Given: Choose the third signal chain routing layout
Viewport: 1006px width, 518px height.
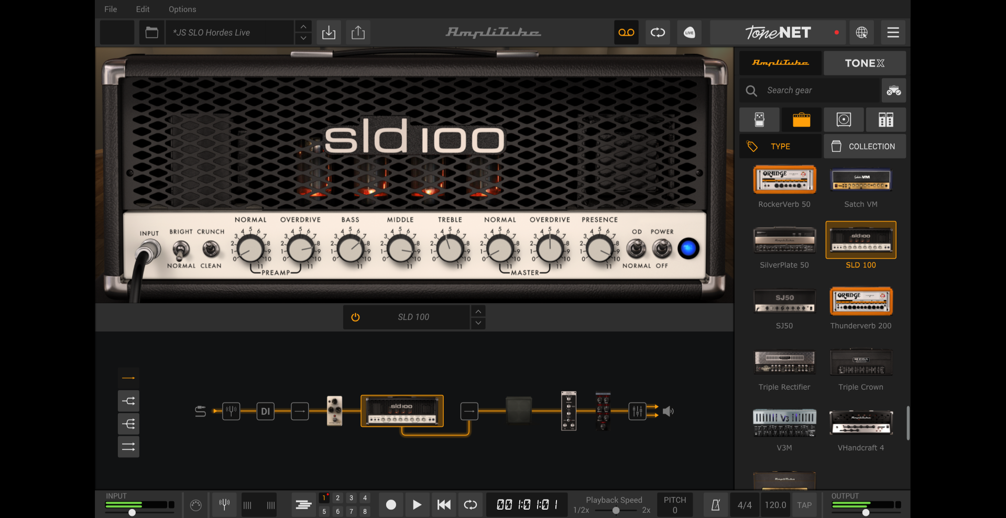Looking at the screenshot, I should click(128, 424).
